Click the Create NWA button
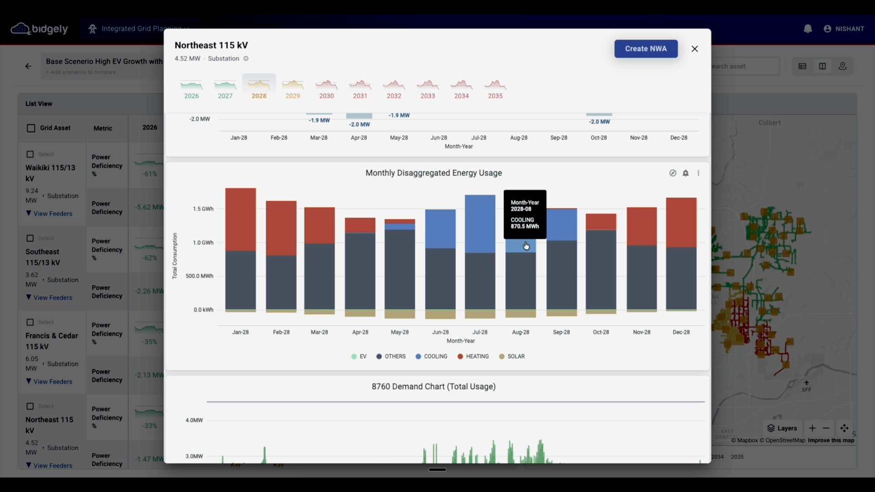Viewport: 875px width, 492px height. [x=646, y=49]
